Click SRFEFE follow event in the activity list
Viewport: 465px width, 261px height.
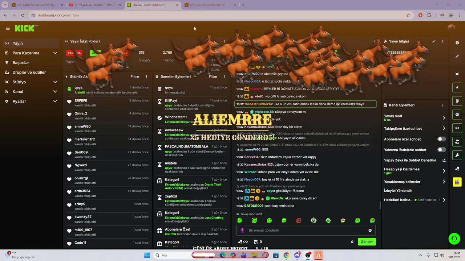click(x=108, y=103)
